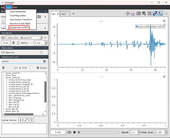
Task: Select accelerometer_clipping series
Action: click(x=19, y=82)
